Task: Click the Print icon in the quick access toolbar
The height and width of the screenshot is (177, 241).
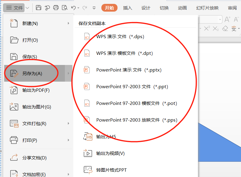Action: [56, 8]
